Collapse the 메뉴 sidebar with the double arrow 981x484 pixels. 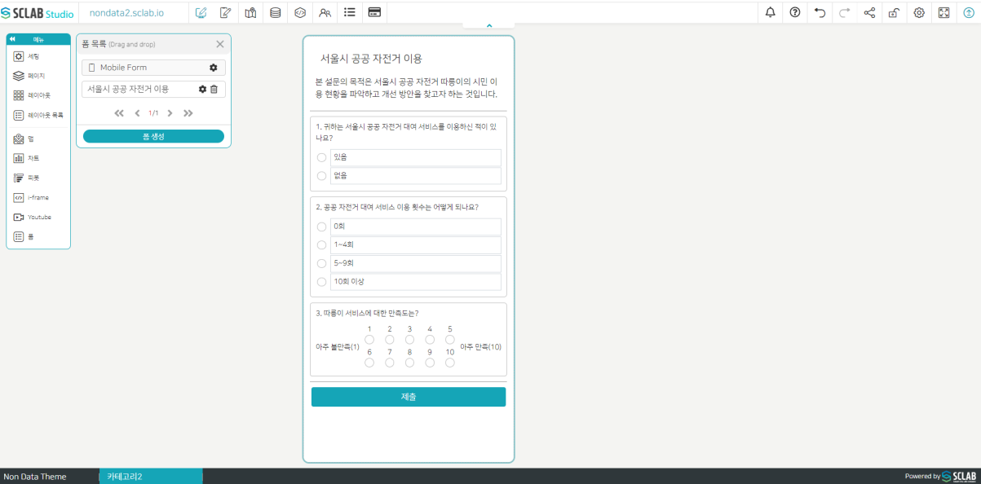pos(11,38)
